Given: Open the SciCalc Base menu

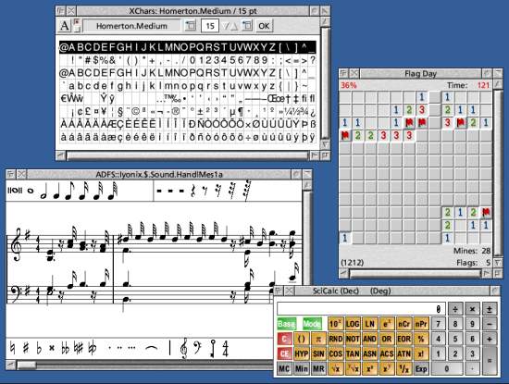Looking at the screenshot, I should click(286, 324).
